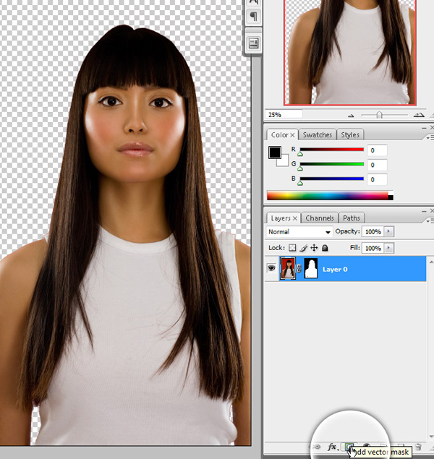Click the Layers panel scroll down arrow

click(x=431, y=437)
